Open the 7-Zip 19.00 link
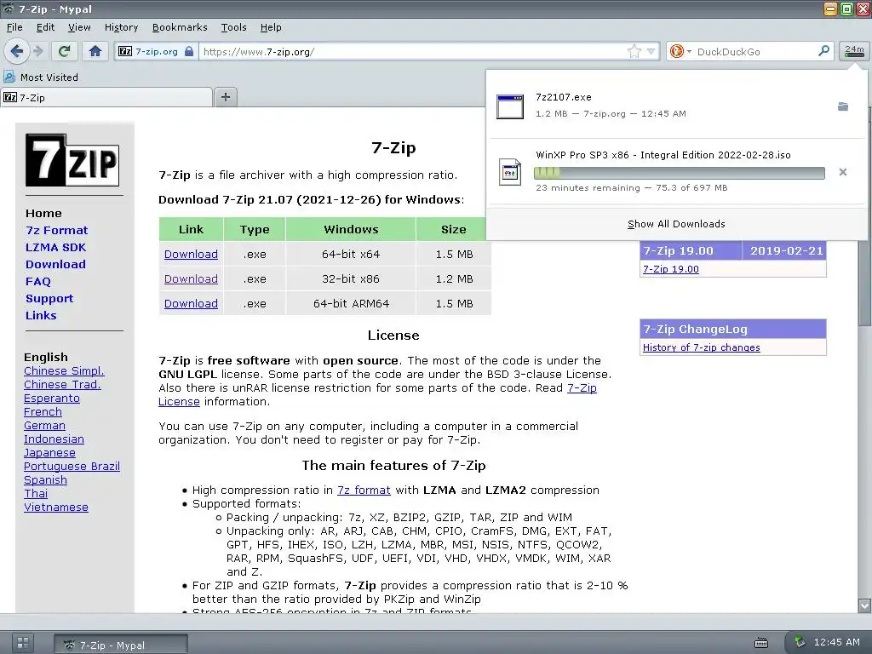This screenshot has width=872, height=654. click(671, 269)
